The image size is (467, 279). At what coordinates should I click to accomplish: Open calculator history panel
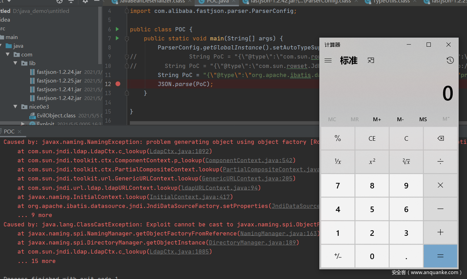(x=450, y=61)
